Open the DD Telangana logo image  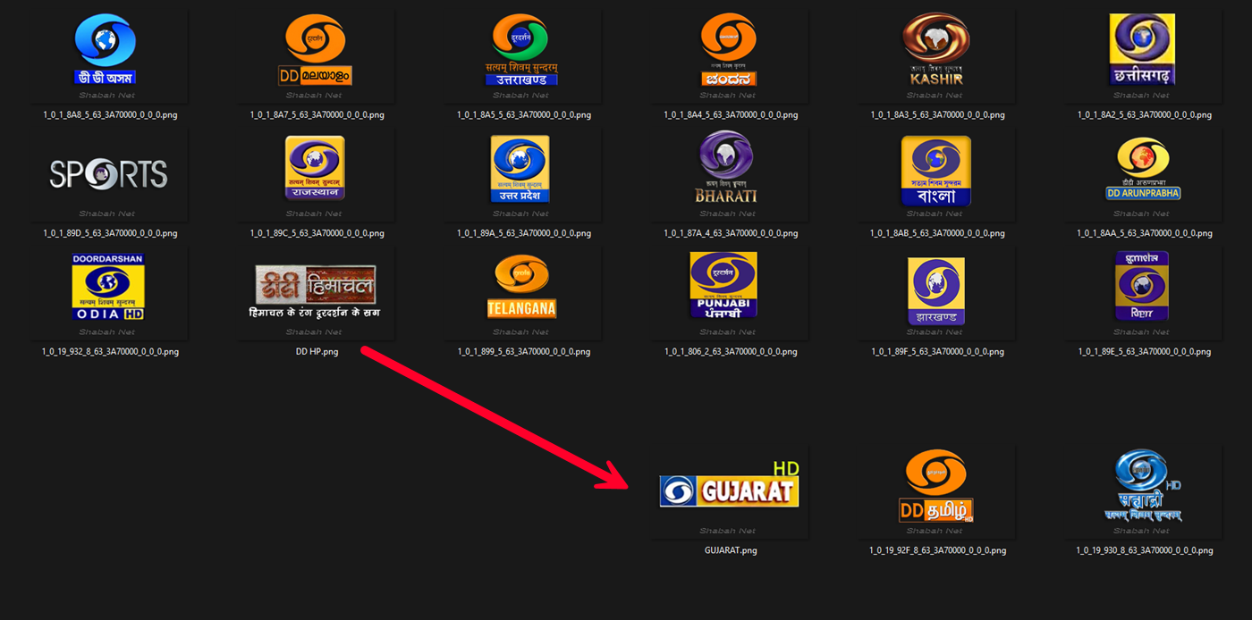point(521,287)
